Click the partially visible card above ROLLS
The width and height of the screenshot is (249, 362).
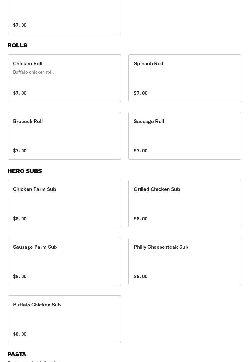[x=64, y=16]
